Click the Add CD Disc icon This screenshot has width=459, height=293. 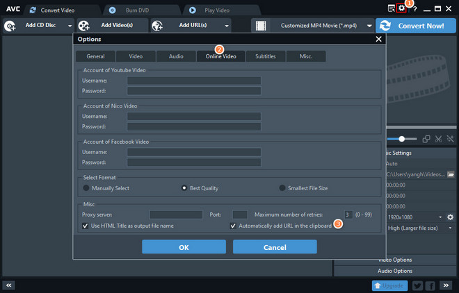[x=10, y=26]
